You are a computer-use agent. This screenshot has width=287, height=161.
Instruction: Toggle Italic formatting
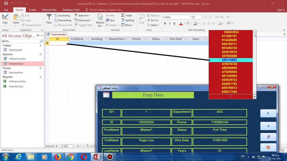coord(170,23)
